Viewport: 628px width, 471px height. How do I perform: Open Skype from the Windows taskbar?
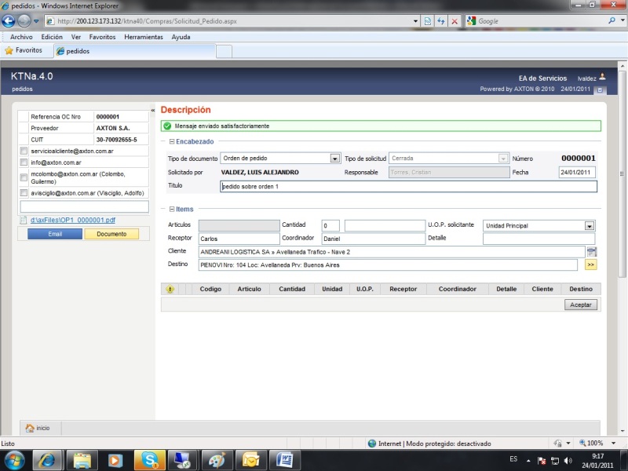pyautogui.click(x=148, y=459)
